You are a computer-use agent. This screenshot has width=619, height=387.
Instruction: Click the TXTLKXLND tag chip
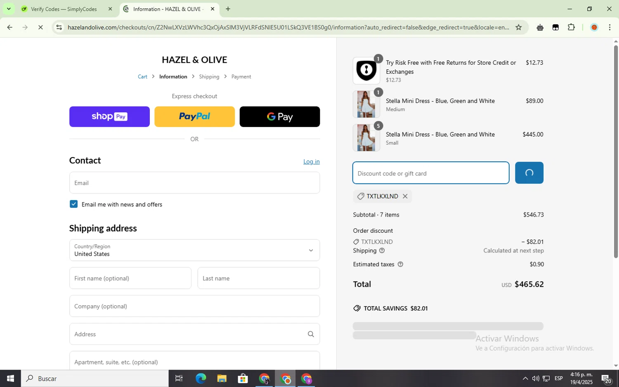click(x=382, y=196)
